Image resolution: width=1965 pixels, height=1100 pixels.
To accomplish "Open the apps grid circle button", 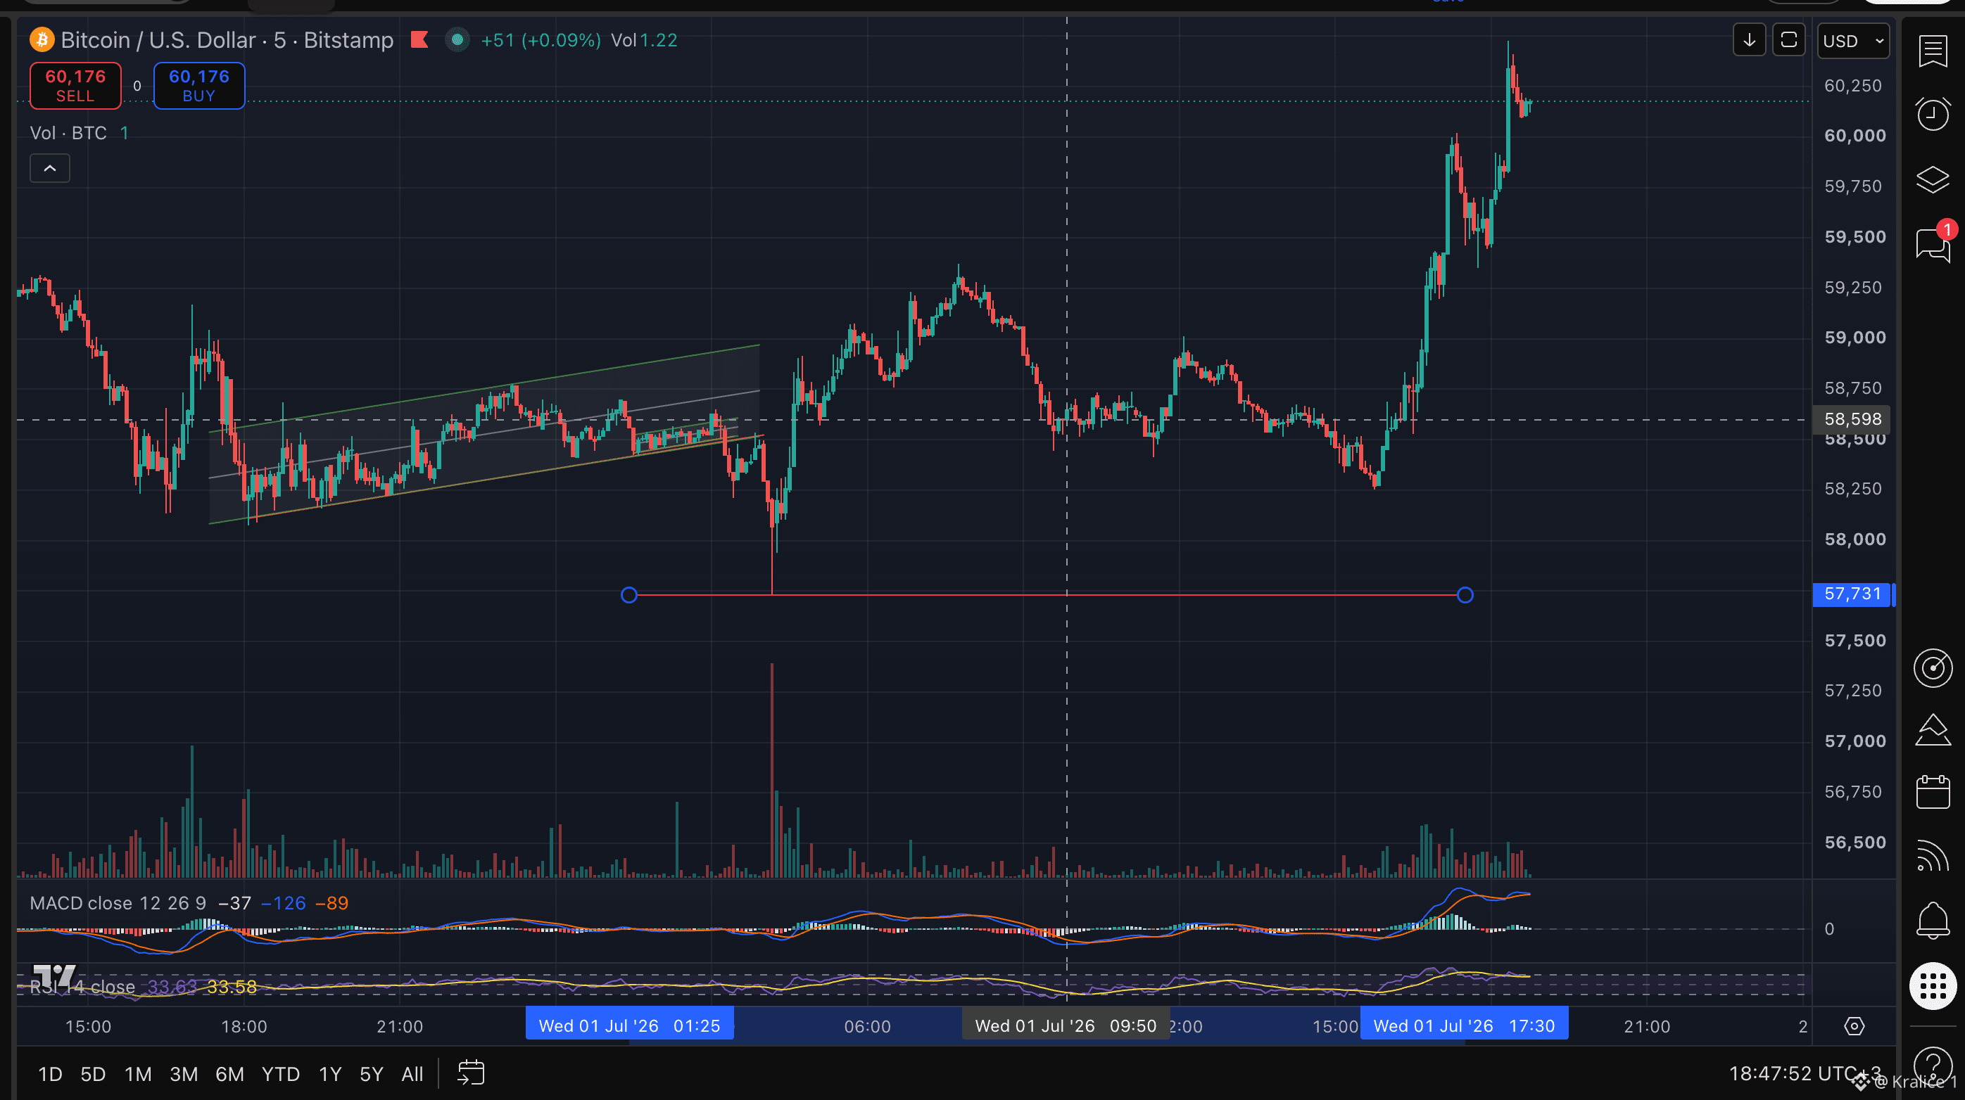I will pos(1932,987).
